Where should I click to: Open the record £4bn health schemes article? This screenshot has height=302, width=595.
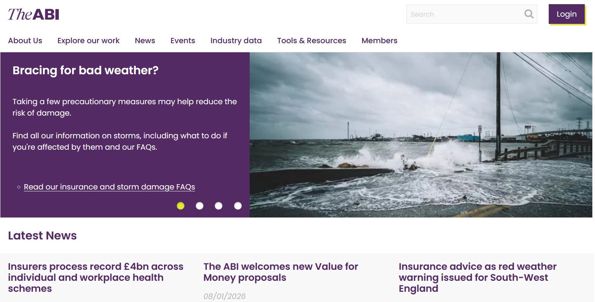coord(96,277)
